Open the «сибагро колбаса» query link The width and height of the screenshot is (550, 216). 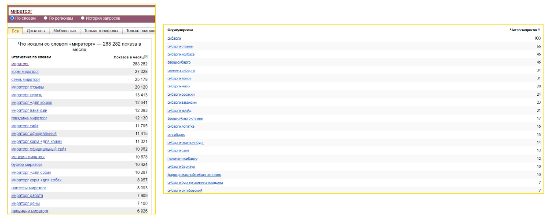tap(181, 54)
